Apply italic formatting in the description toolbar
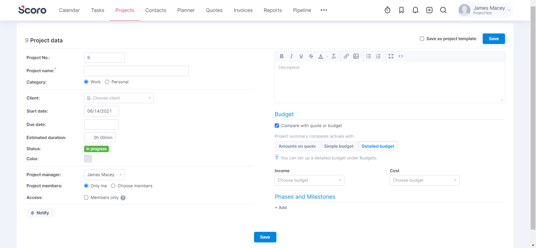This screenshot has width=536, height=248. tap(291, 56)
